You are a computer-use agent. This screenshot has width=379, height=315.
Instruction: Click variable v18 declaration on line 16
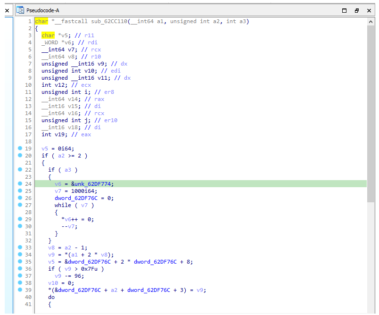click(73, 127)
